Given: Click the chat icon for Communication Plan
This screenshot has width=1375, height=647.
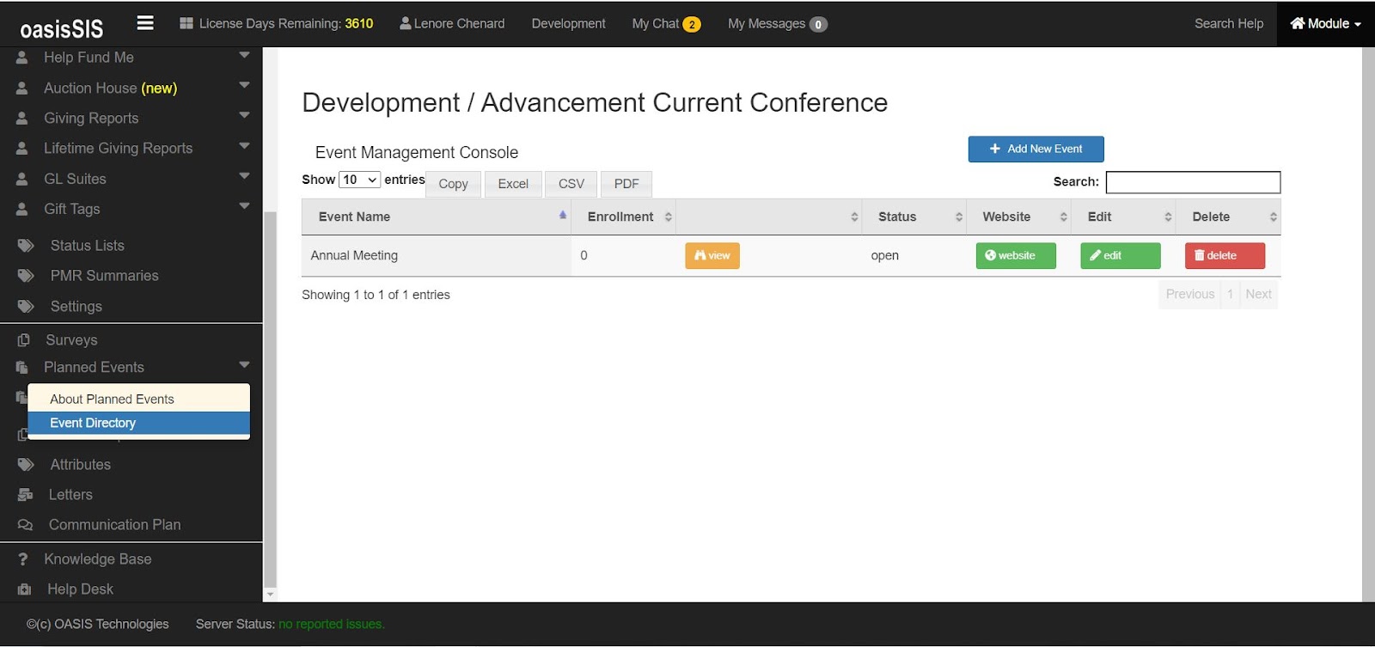Looking at the screenshot, I should [x=25, y=525].
